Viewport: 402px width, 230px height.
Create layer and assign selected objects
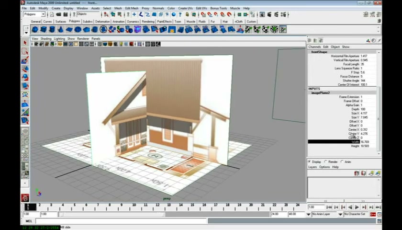coord(378,173)
